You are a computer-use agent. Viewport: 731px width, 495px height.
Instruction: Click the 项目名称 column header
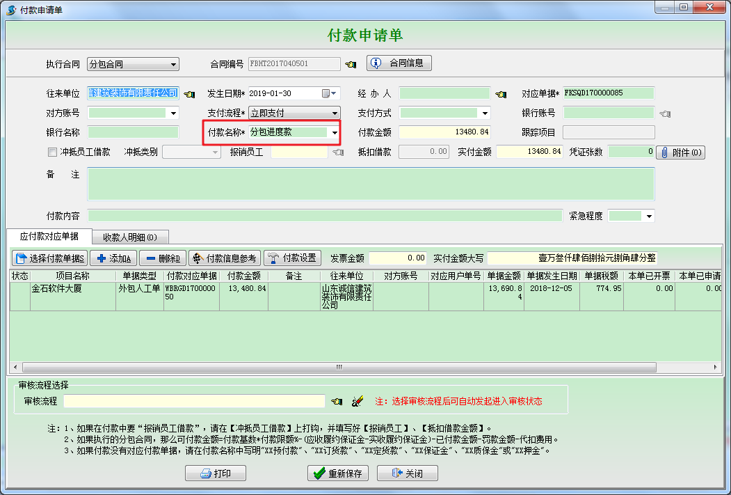tap(73, 276)
